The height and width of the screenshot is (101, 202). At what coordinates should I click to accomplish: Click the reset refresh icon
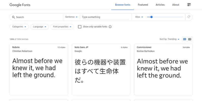189,17
